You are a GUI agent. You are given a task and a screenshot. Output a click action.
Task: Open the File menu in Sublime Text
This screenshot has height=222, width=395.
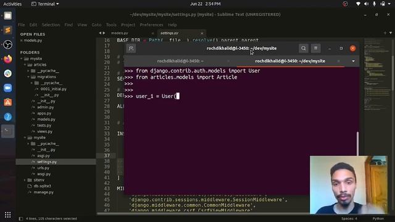[x=22, y=25]
